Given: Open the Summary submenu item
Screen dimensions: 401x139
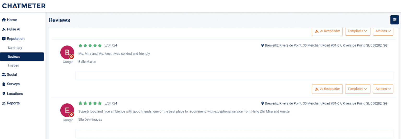Looking at the screenshot, I should (15, 48).
